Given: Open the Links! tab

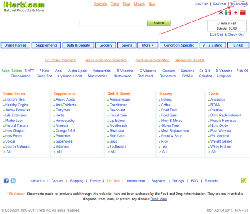Looking at the screenshot, I should click(x=238, y=45).
